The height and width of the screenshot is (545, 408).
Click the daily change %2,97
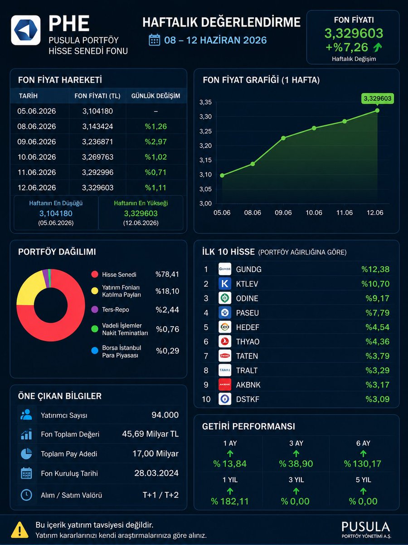(x=156, y=142)
